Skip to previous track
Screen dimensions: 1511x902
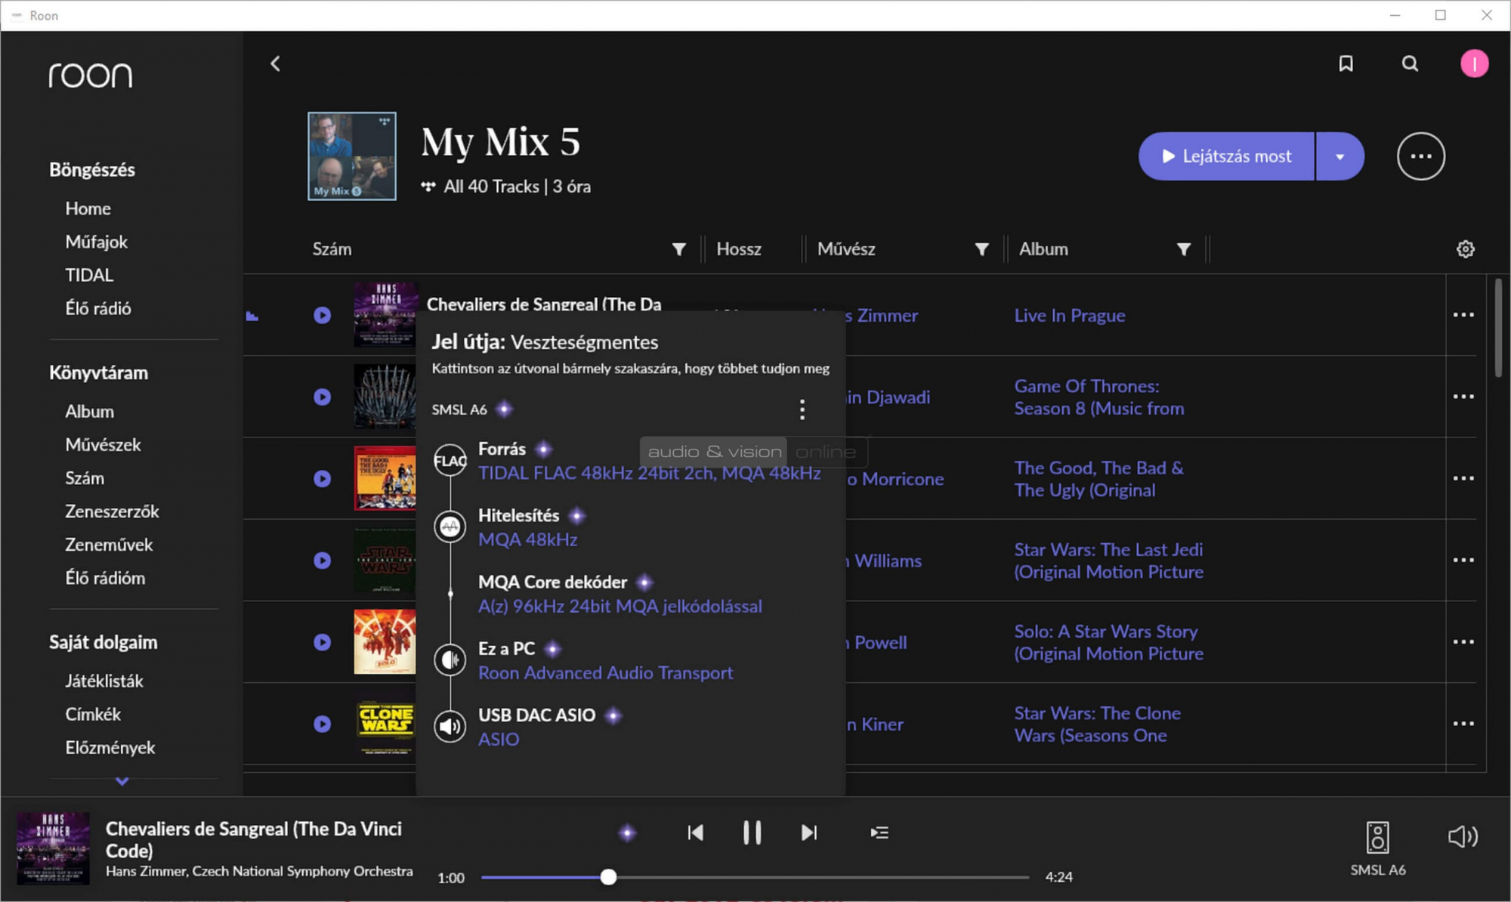click(696, 832)
